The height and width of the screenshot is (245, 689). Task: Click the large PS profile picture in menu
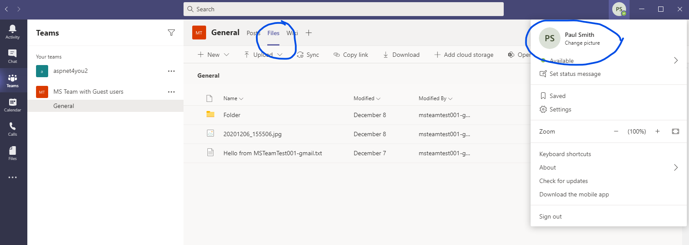tap(550, 38)
